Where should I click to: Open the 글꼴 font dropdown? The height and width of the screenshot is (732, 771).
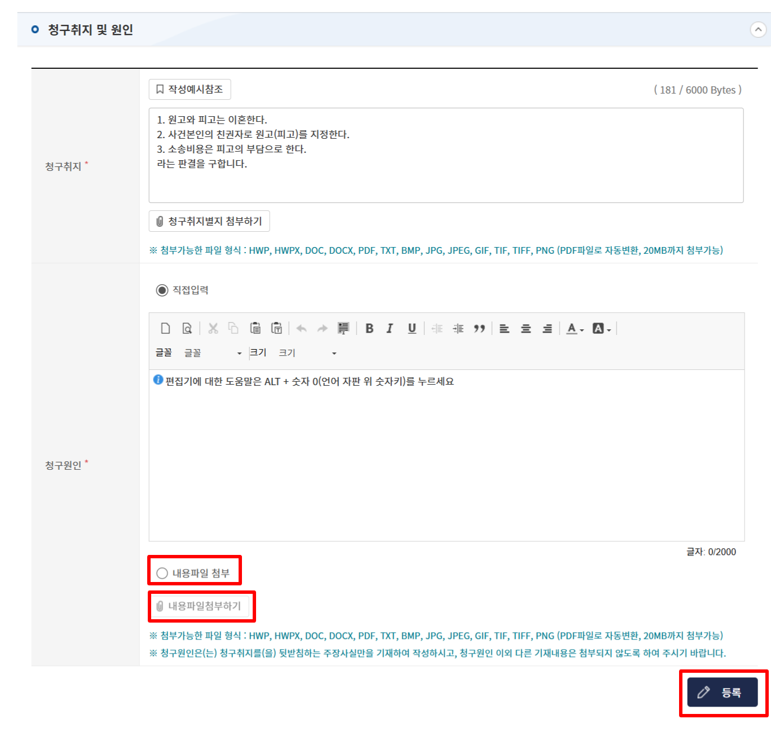pyautogui.click(x=212, y=352)
